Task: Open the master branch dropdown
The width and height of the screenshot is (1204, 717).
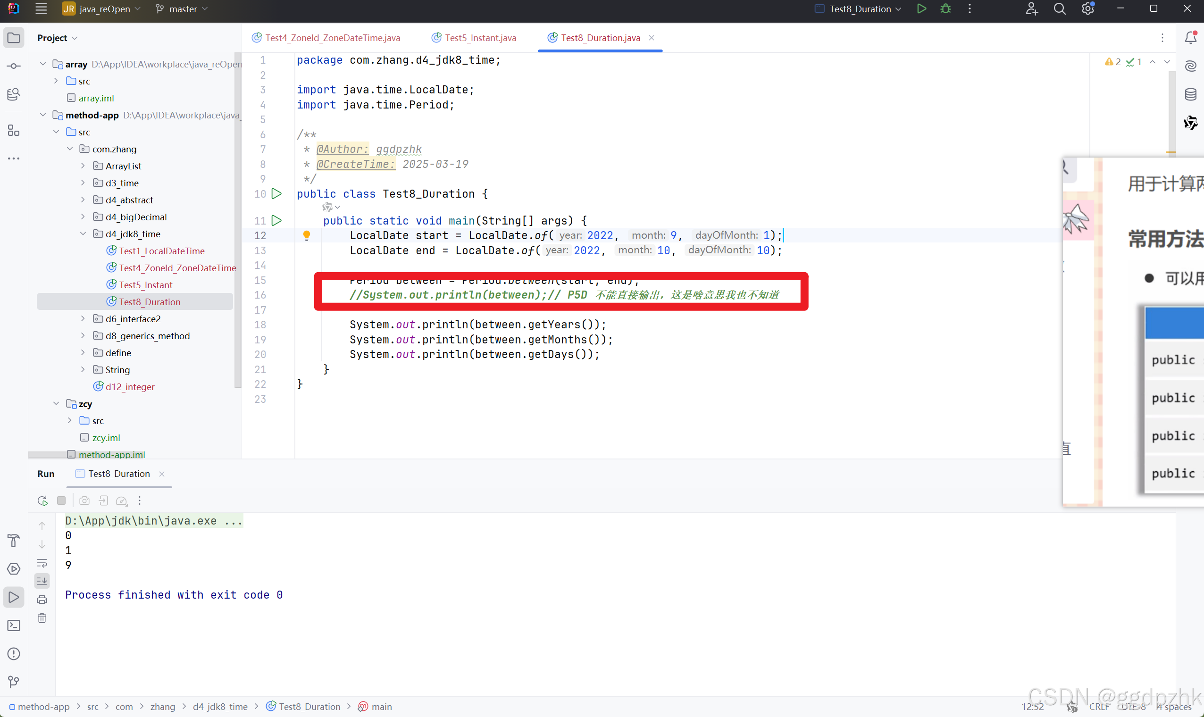Action: coord(181,8)
